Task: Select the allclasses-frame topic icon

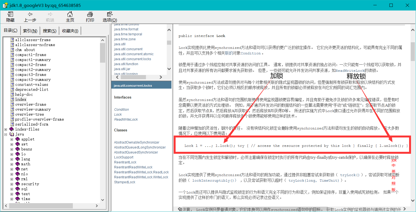Action: click(12, 40)
